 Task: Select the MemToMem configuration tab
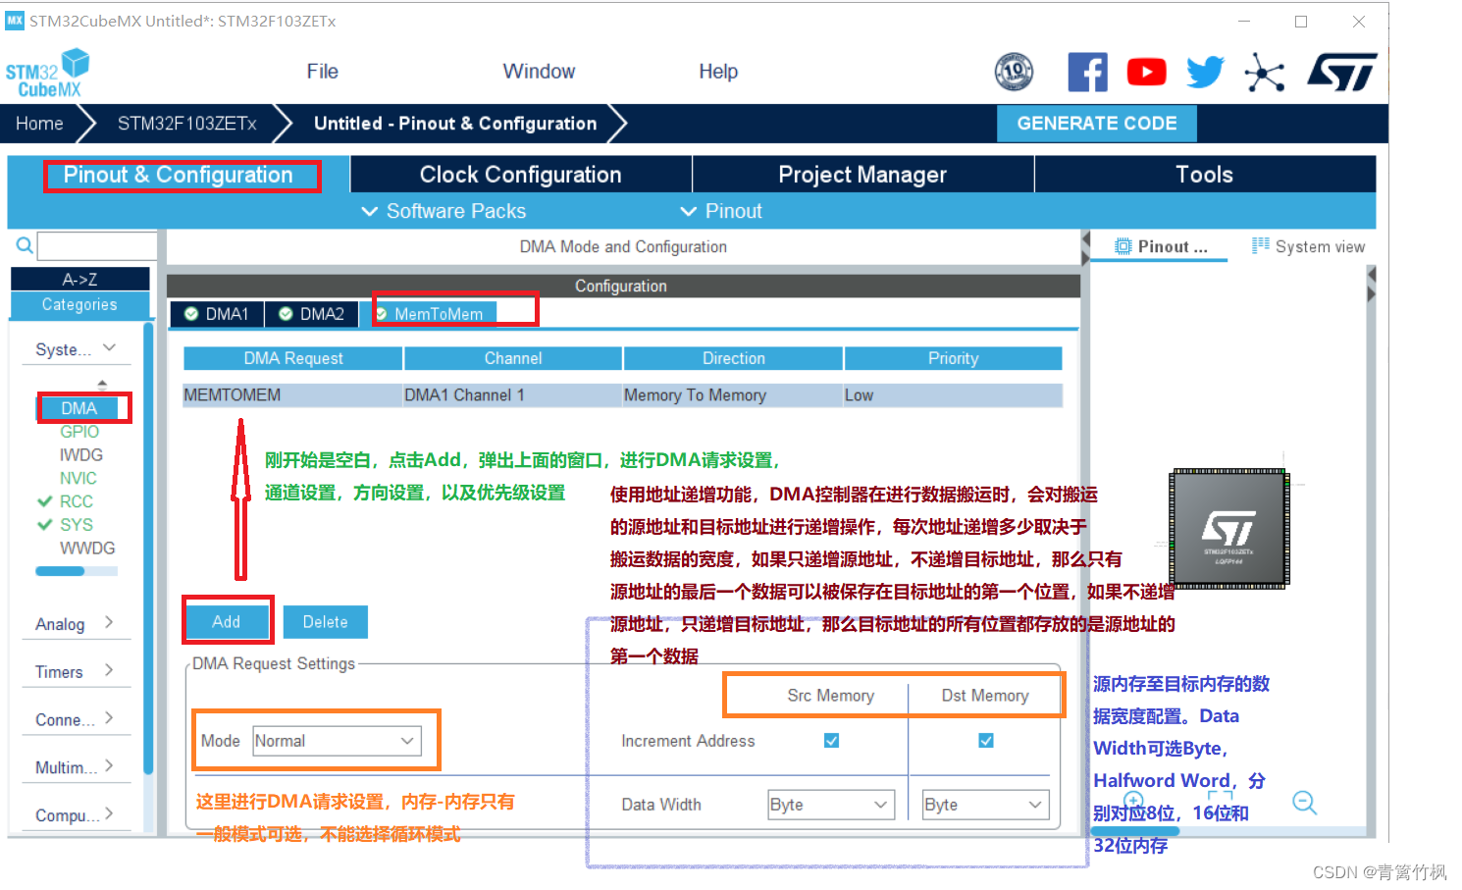429,314
